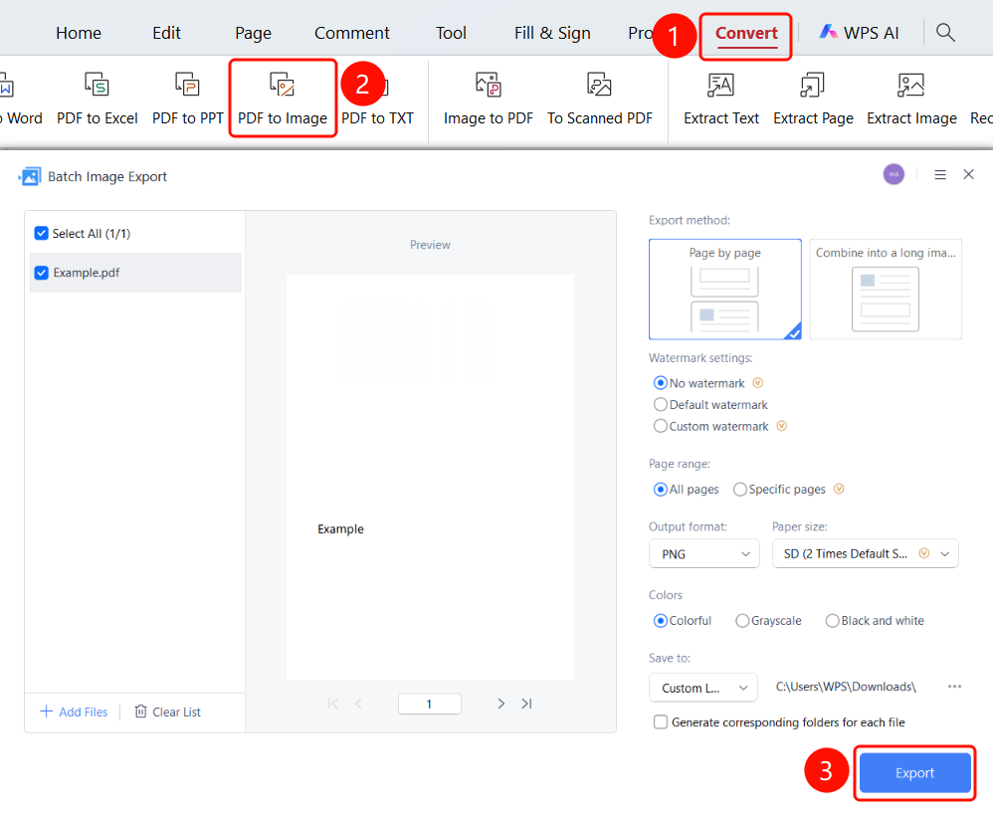Open the Extract Page tool
The height and width of the screenshot is (817, 993).
tap(813, 99)
